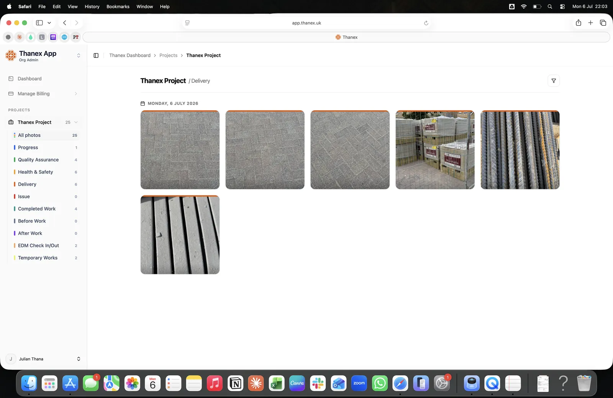The image size is (613, 398).
Task: Open the File menu
Action: point(42,7)
